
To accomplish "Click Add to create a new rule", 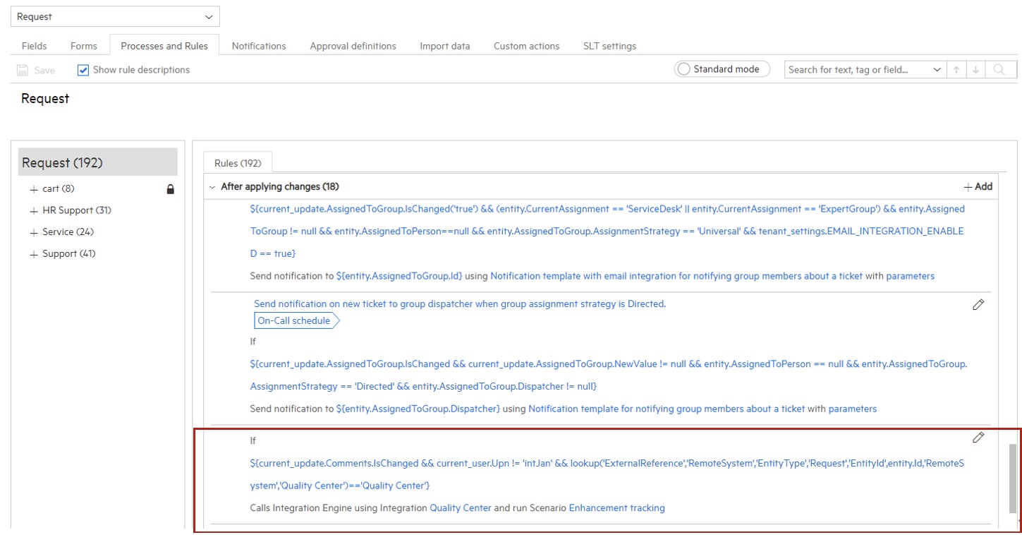I will pyautogui.click(x=978, y=186).
